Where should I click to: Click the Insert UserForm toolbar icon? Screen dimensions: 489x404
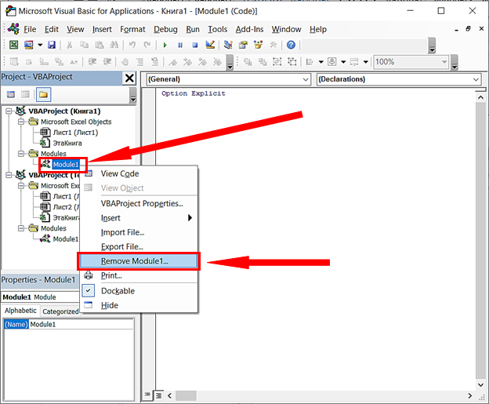(x=29, y=45)
